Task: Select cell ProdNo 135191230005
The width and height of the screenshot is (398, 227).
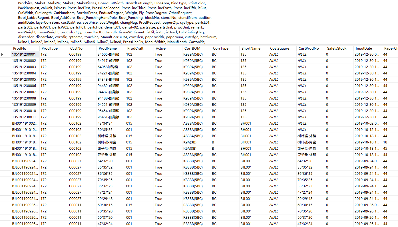Action: pos(25,80)
